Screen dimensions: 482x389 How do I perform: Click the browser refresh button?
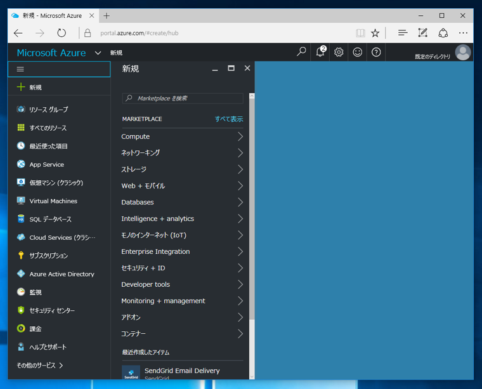point(62,33)
